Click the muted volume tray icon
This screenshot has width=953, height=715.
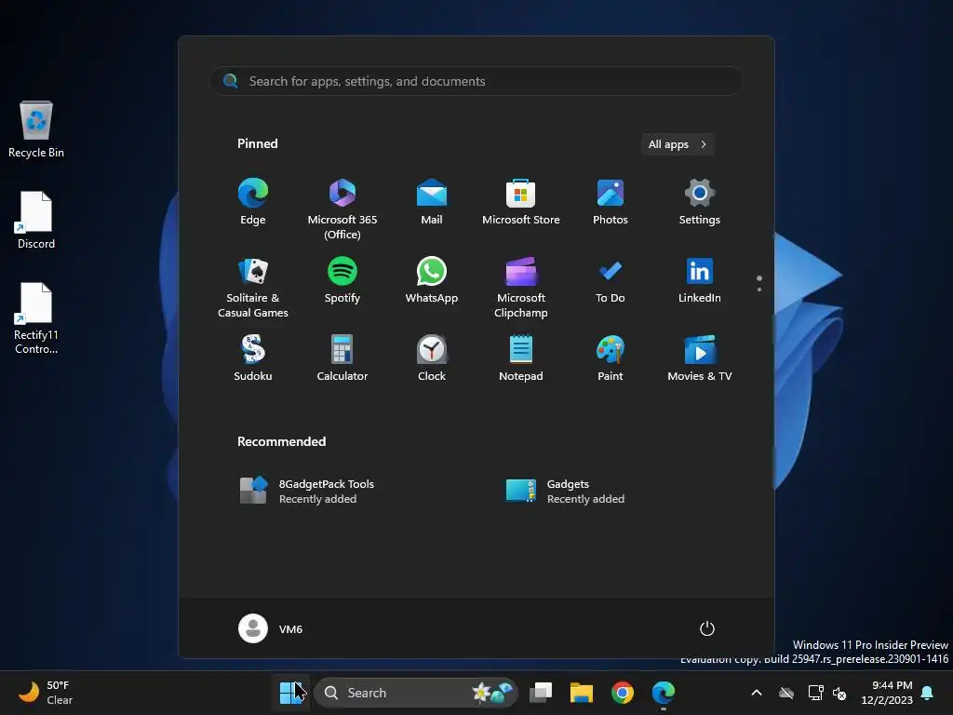[x=839, y=693]
